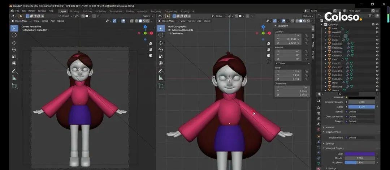
Task: Hide Circle.001 via its eye icon
Action: pyautogui.click(x=377, y=44)
